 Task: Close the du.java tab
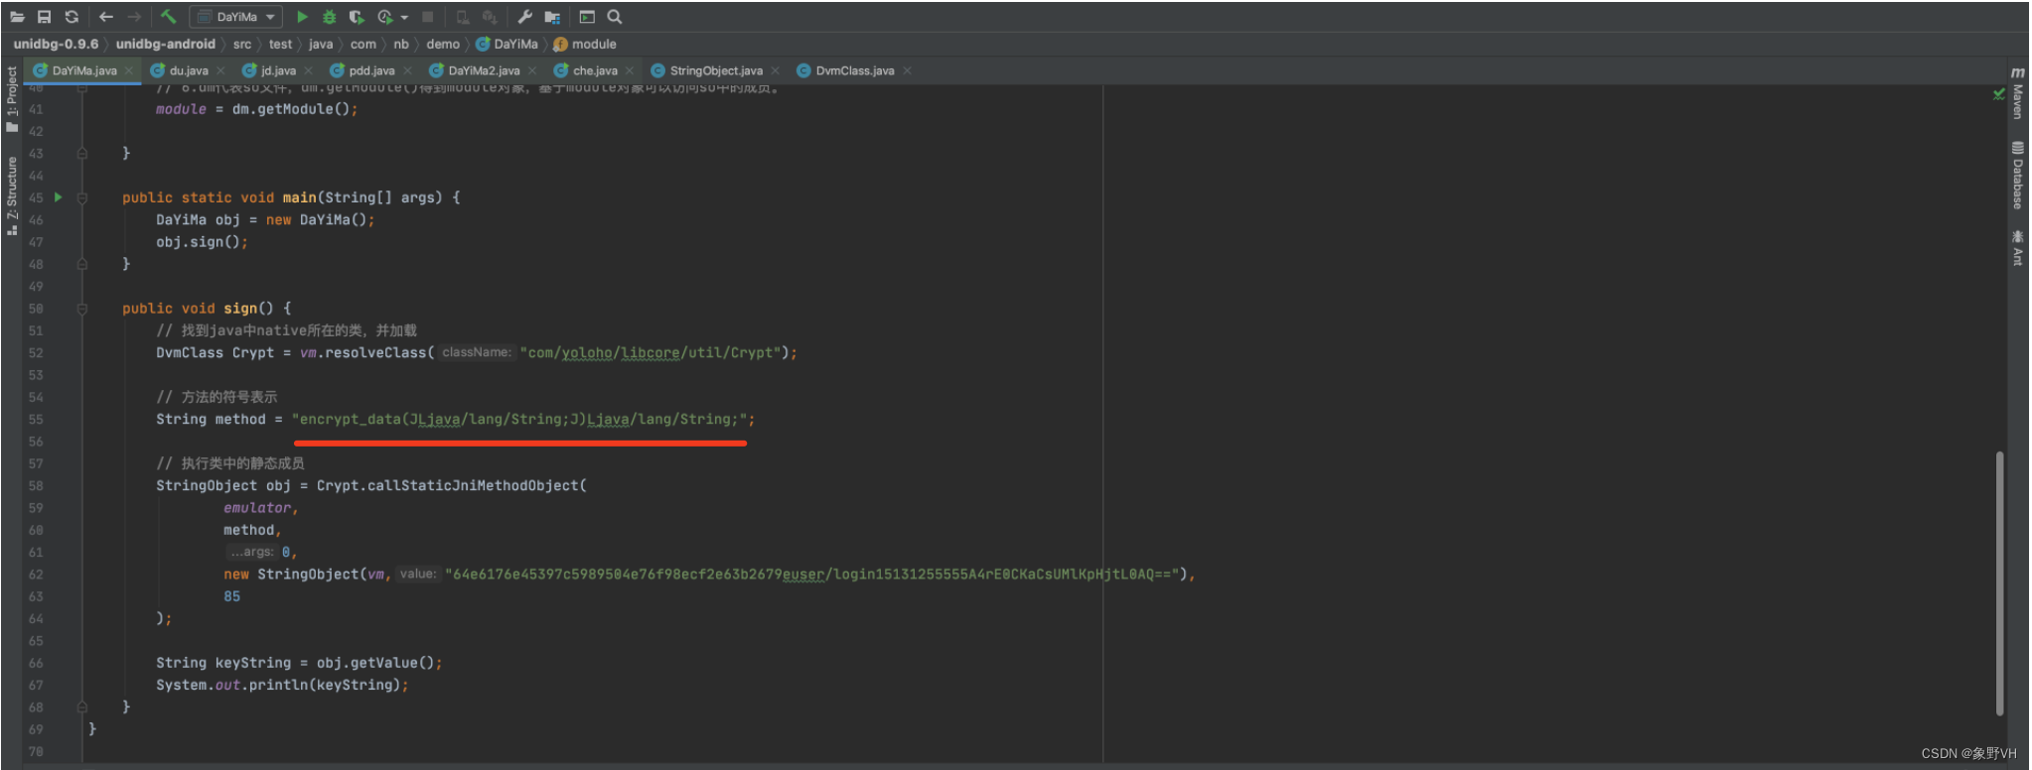tap(220, 70)
